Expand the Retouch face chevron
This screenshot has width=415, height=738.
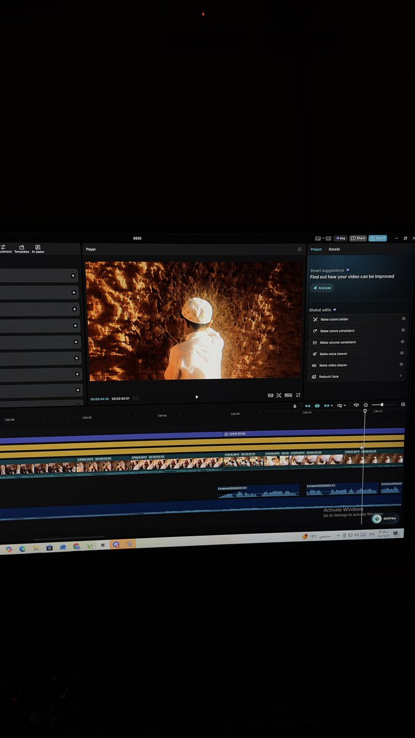click(x=401, y=376)
